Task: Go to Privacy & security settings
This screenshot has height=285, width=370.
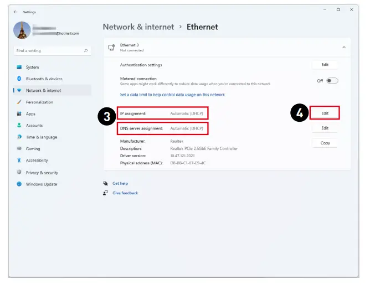Action: pyautogui.click(x=42, y=173)
